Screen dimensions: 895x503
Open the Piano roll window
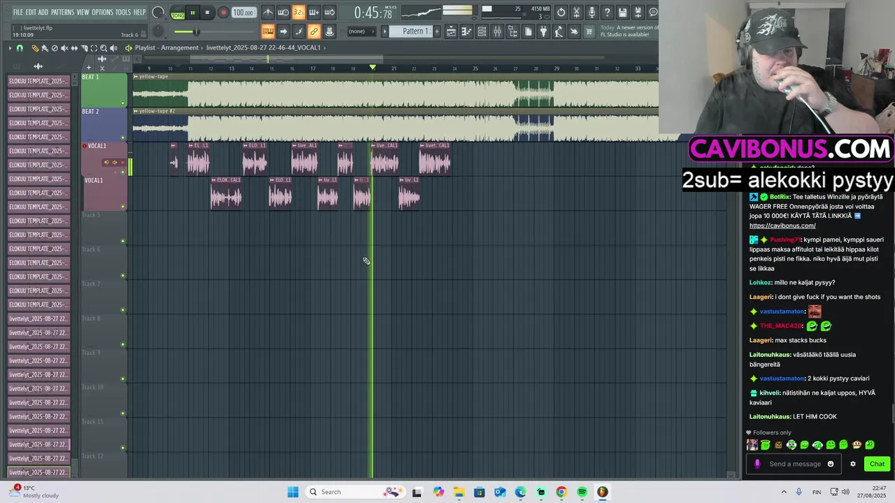tap(466, 31)
